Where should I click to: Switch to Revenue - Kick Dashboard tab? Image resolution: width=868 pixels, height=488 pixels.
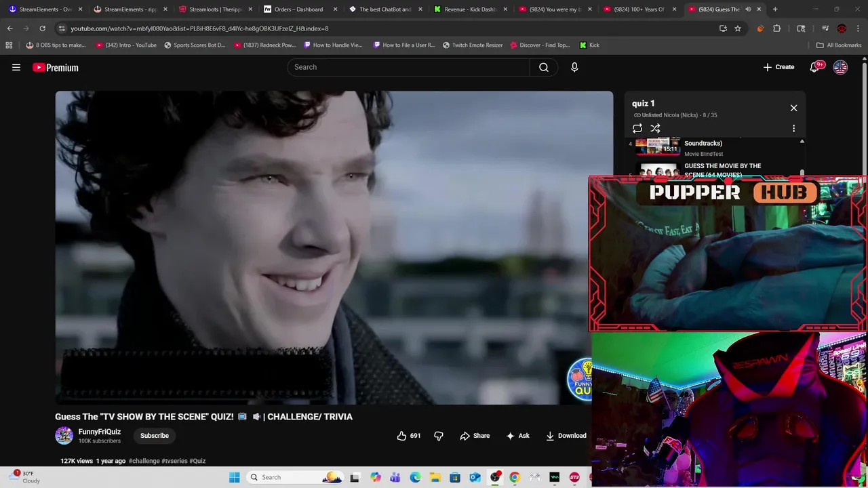[469, 9]
